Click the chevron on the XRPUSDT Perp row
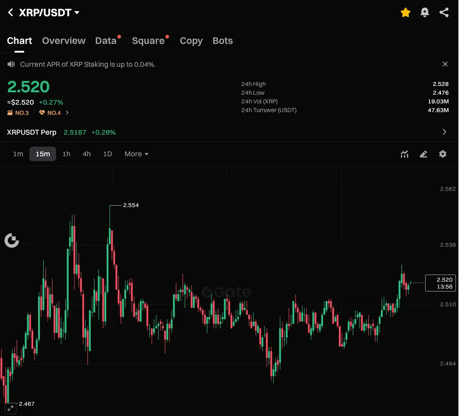Screen dimensions: 459x416 [x=445, y=132]
